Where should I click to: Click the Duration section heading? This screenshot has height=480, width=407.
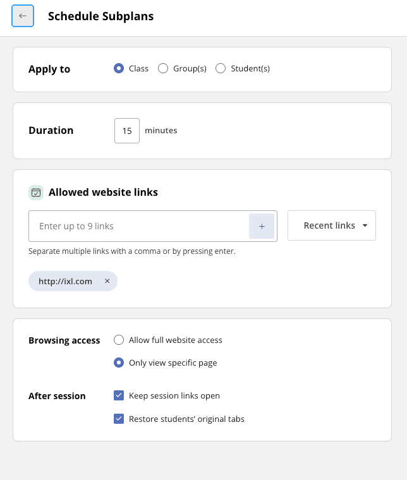[x=51, y=131]
